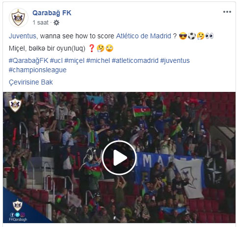Click the Qarabağ FK profile avatar
This screenshot has height=227, width=238.
point(18,18)
